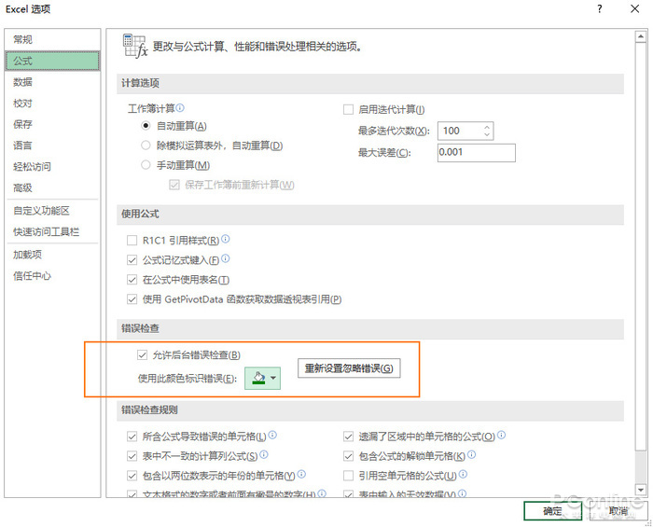This screenshot has width=653, height=527.
Task: Open the error indicator color dropdown arrow
Action: pyautogui.click(x=273, y=379)
